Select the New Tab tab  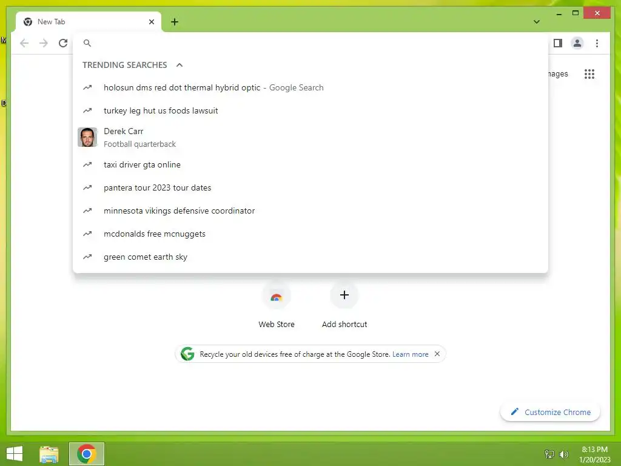point(89,22)
